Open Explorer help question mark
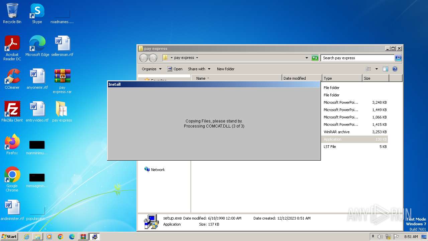Viewport: 428px width, 241px height. coord(395,69)
